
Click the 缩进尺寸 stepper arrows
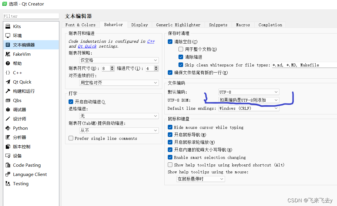[x=156, y=68]
